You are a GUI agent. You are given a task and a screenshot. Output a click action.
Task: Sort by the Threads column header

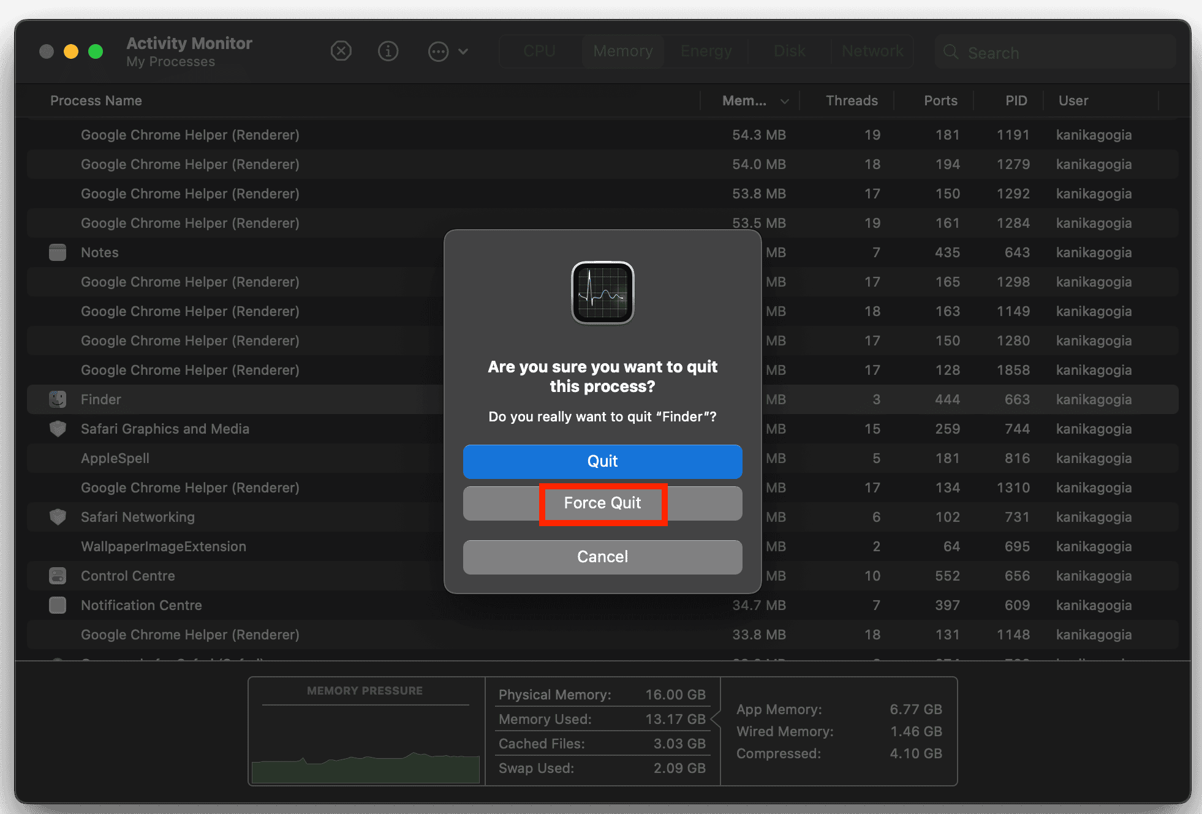pos(852,100)
